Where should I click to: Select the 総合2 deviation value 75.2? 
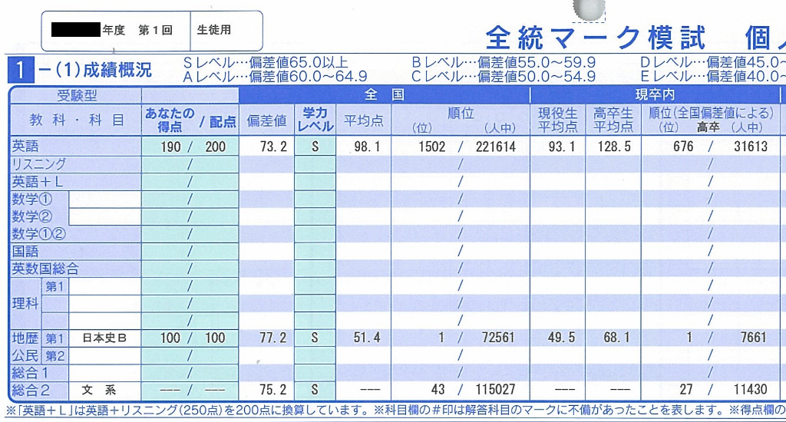(x=273, y=390)
